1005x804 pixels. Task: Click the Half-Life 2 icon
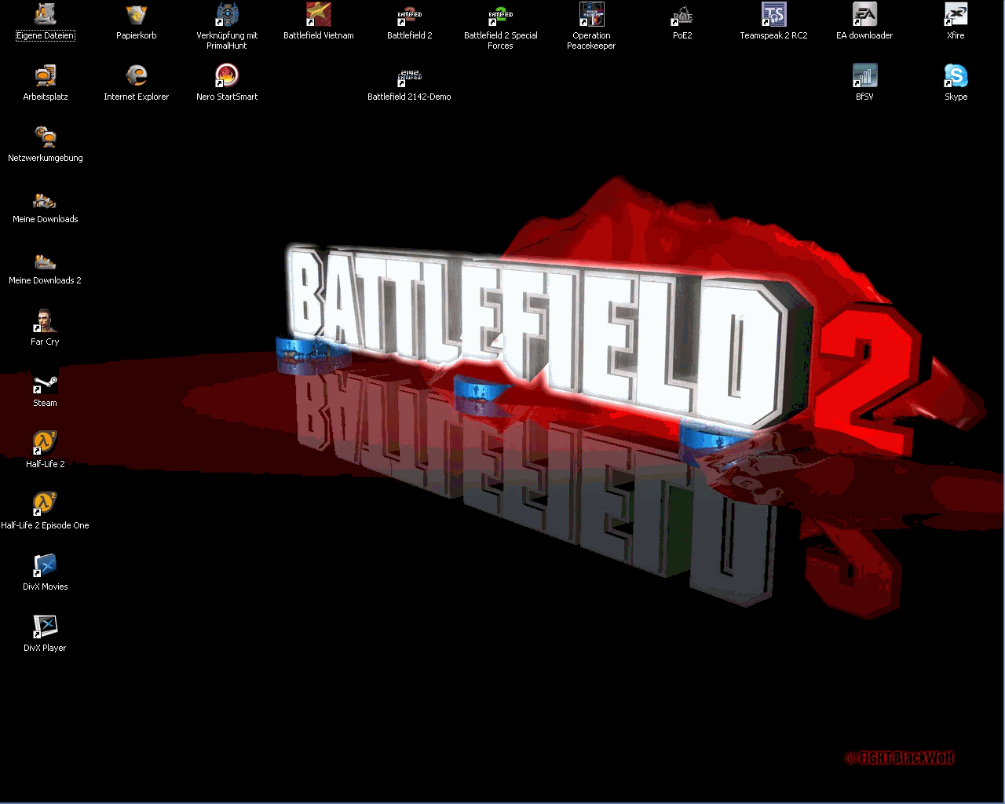coord(46,443)
